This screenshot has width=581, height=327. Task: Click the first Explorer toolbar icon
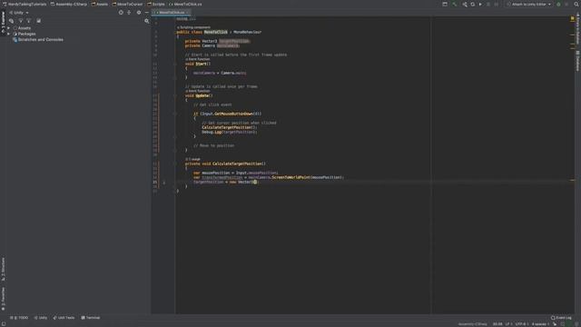tap(11, 21)
